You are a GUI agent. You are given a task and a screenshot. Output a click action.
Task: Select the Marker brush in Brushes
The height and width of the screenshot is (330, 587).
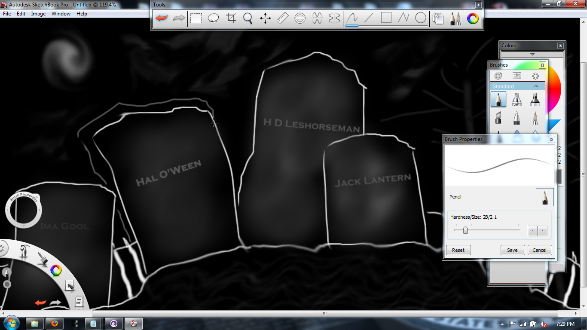[x=535, y=99]
